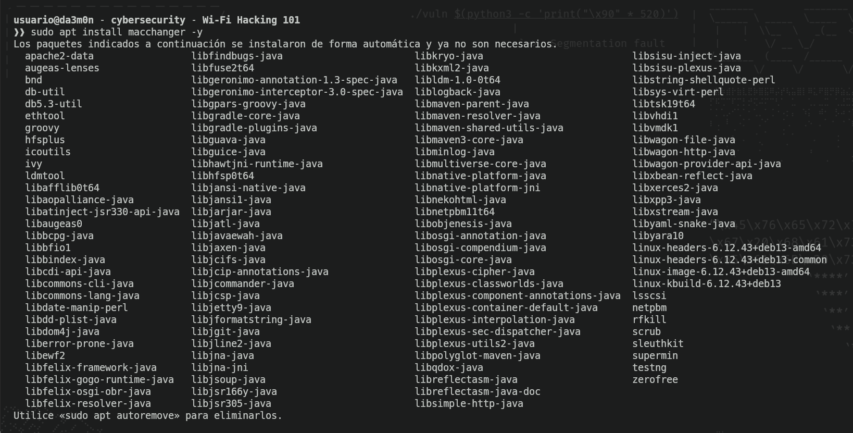This screenshot has width=853, height=433.
Task: Click the "libsisu-inject-java" package name
Action: [686, 56]
